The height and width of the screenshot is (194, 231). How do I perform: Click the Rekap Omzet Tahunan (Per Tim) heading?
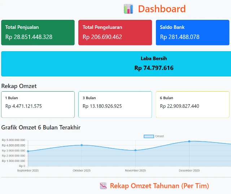point(159,186)
